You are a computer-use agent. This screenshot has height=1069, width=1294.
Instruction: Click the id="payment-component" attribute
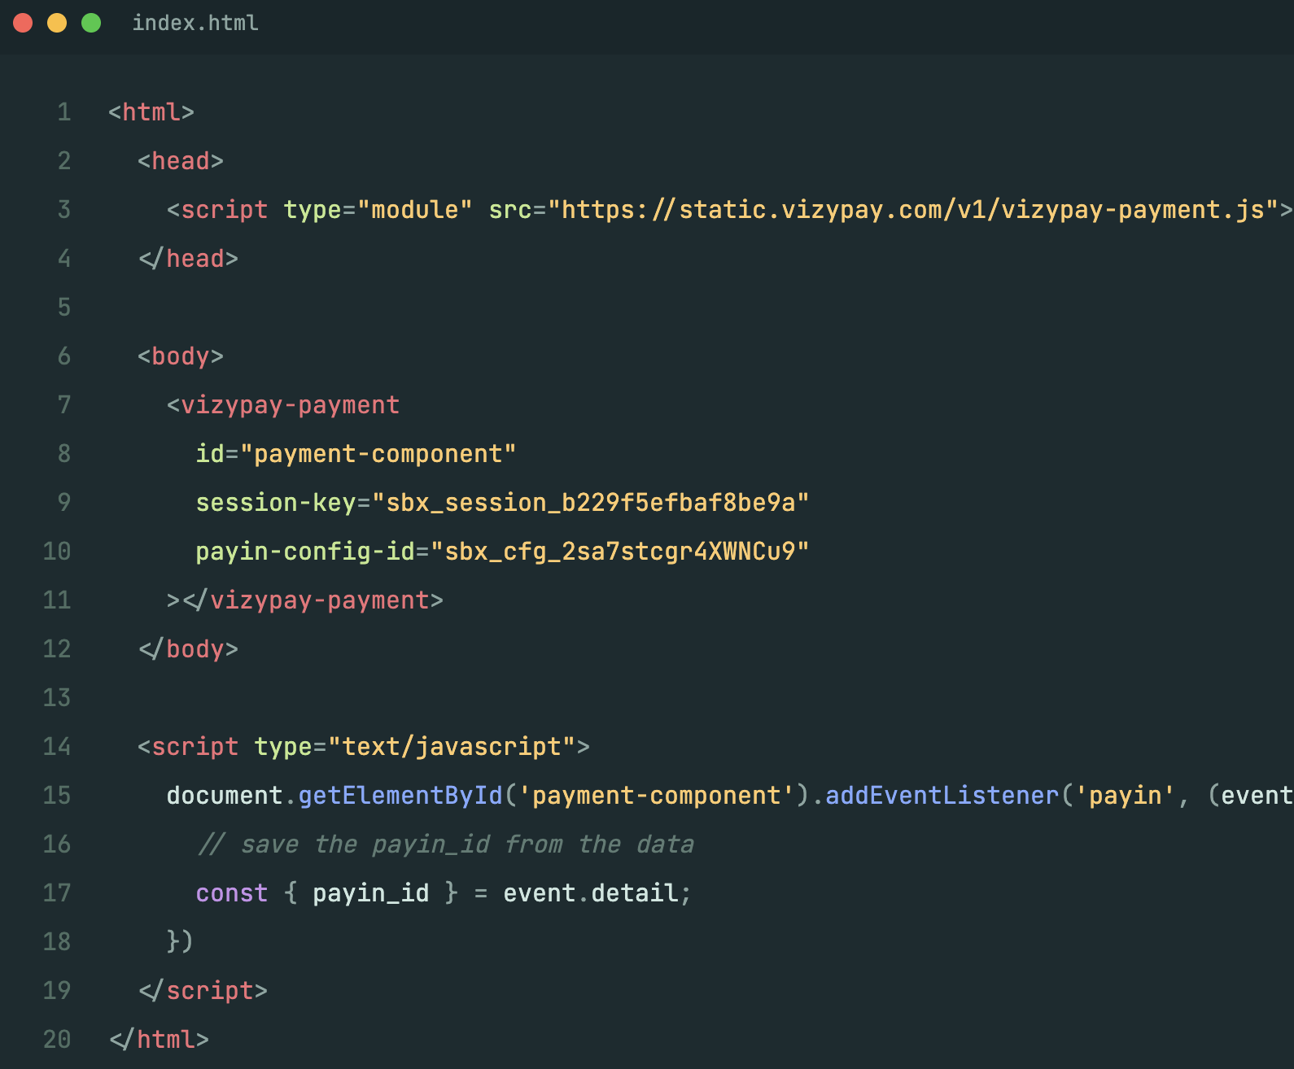356,454
